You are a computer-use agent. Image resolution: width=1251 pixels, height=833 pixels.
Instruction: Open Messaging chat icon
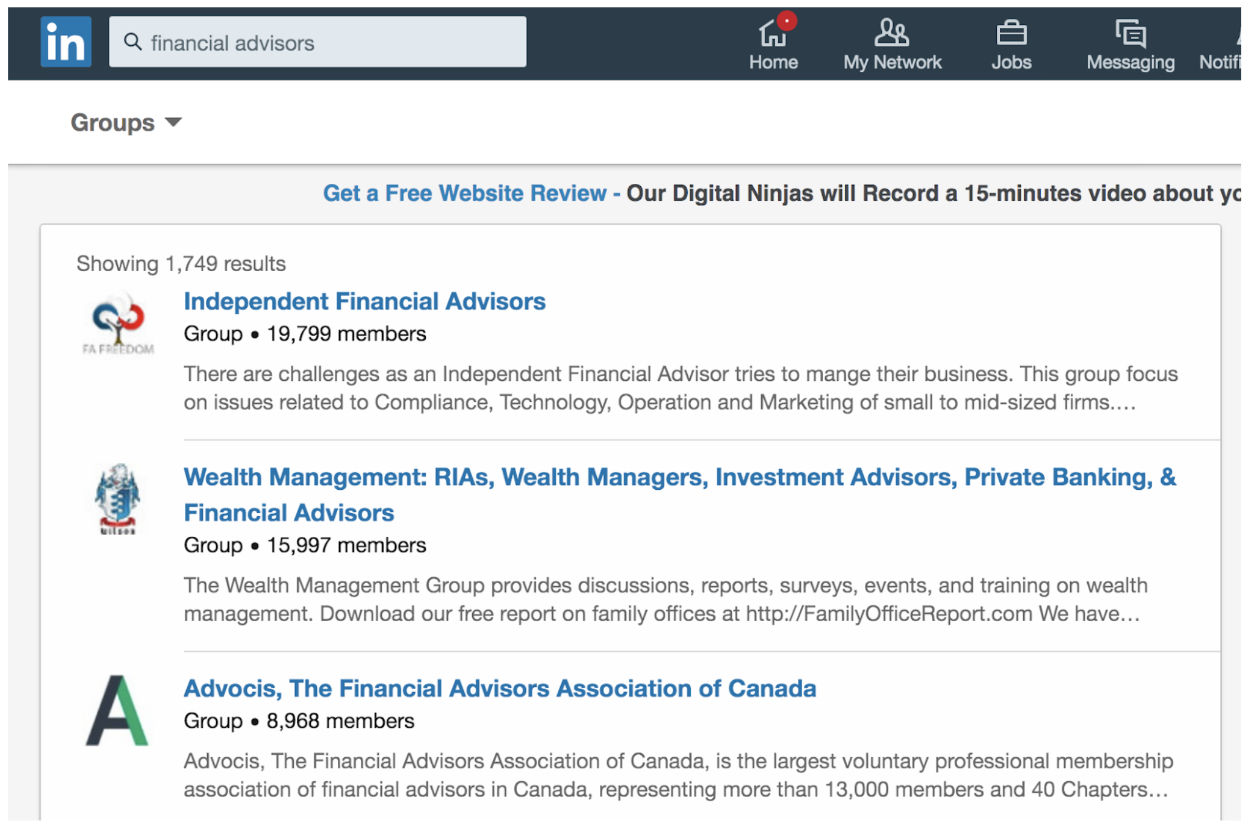point(1130,33)
